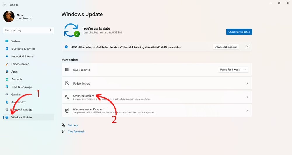Click the Last checked timestamp text
The width and height of the screenshot is (292, 155).
click(x=102, y=32)
